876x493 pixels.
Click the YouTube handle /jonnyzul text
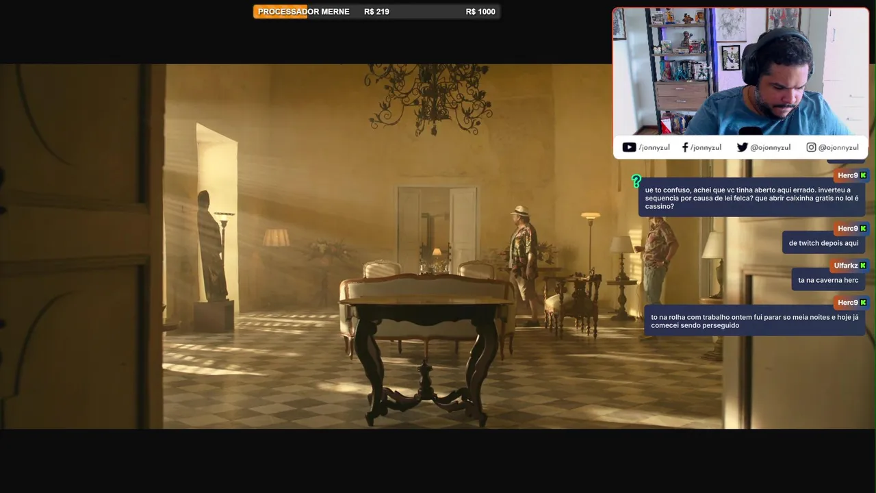click(x=654, y=148)
